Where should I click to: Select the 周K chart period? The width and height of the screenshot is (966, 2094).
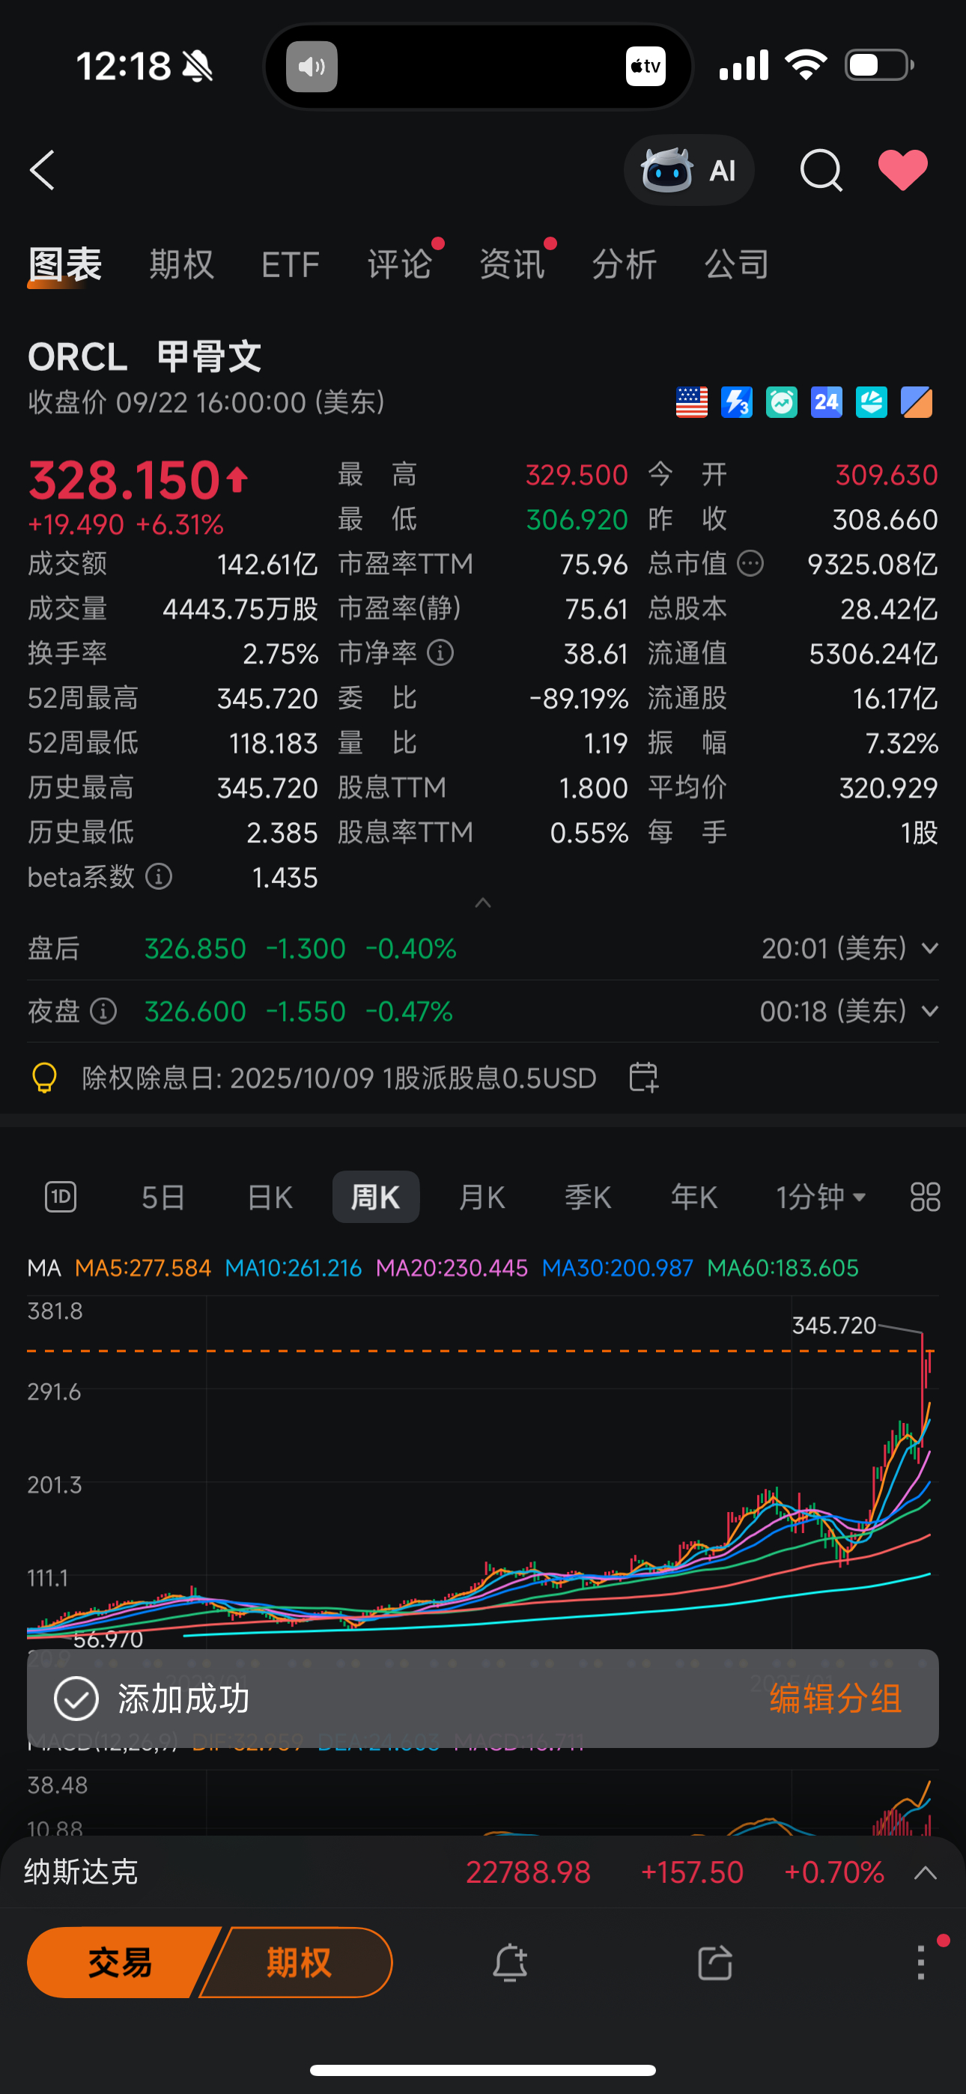pyautogui.click(x=376, y=1197)
